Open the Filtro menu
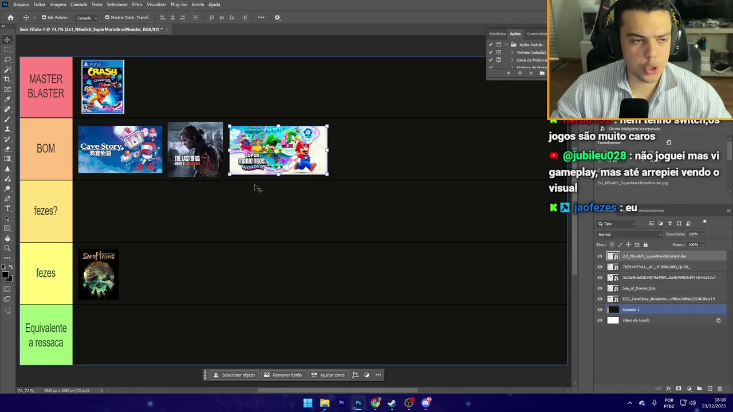733x412 pixels. point(137,5)
